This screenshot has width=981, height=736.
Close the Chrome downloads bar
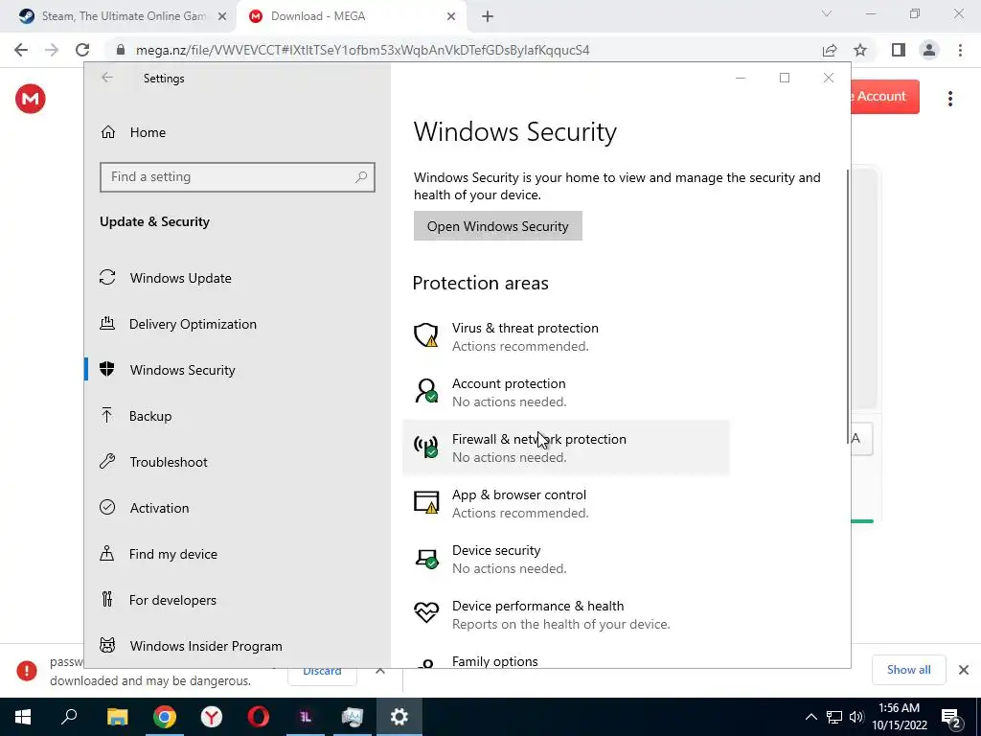pyautogui.click(x=964, y=670)
